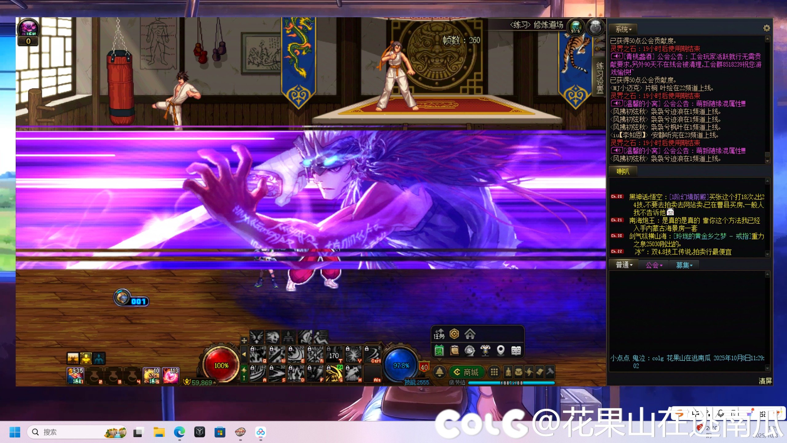Use the consumable in quick slot 1
This screenshot has width=787, height=443.
tap(75, 375)
